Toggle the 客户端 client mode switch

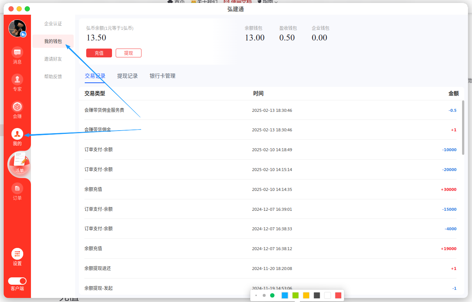[x=17, y=281]
